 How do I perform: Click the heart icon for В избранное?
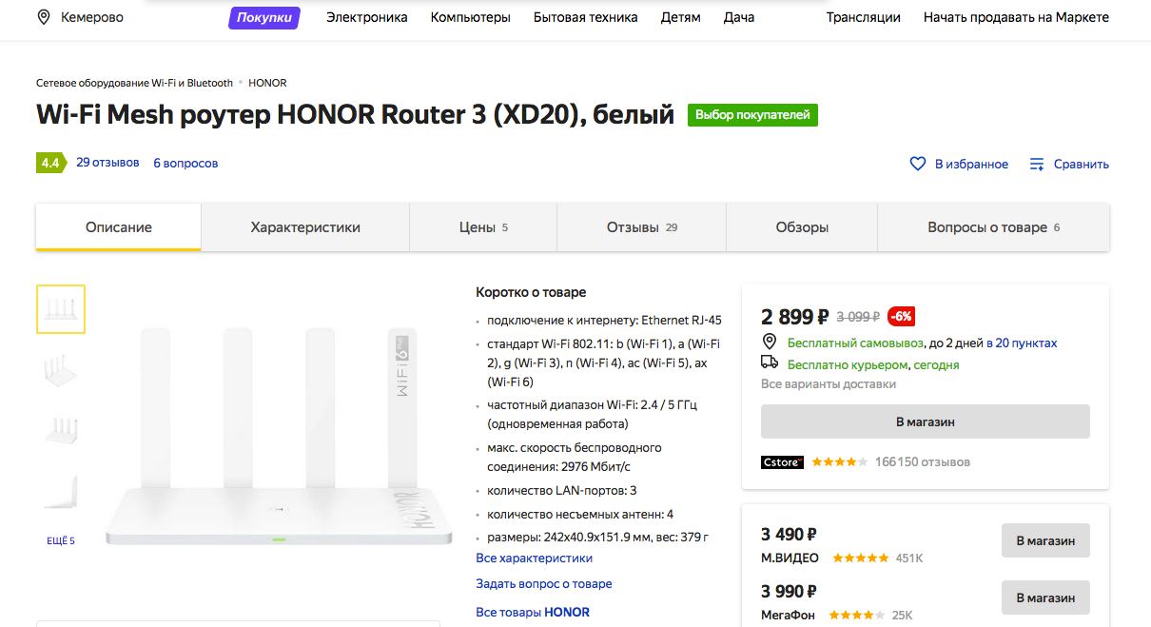(x=918, y=164)
